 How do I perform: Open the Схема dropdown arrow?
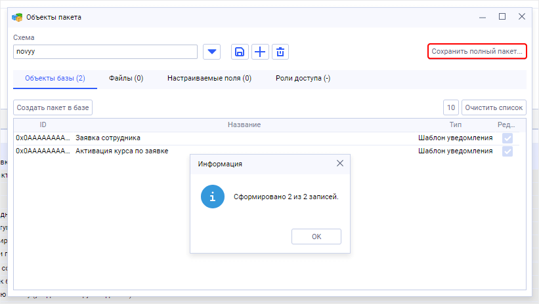212,52
